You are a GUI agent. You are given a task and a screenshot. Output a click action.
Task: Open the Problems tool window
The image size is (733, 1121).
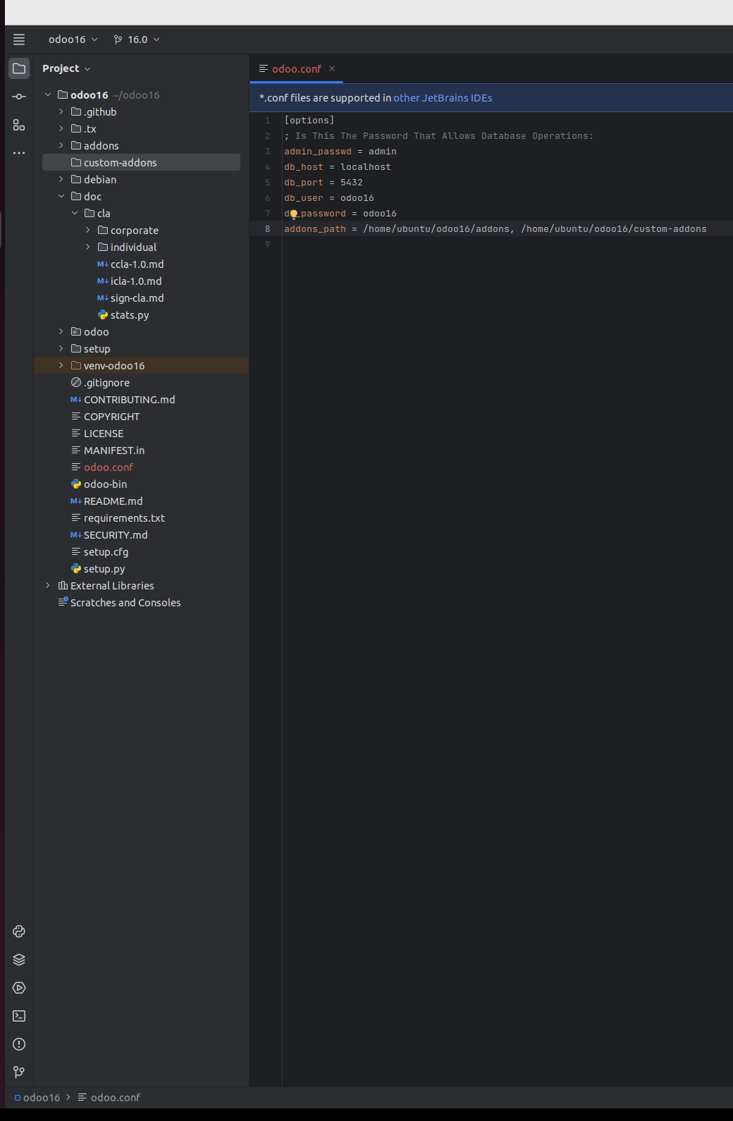click(x=19, y=1044)
